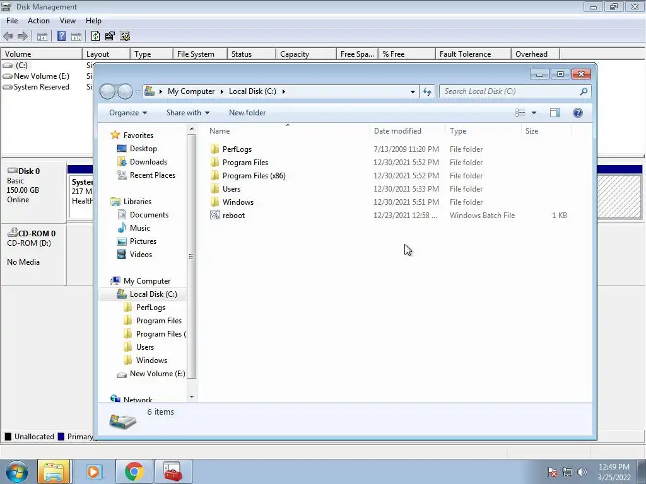Launch Chrome from taskbar
Screen dimensions: 646x484
134,471
